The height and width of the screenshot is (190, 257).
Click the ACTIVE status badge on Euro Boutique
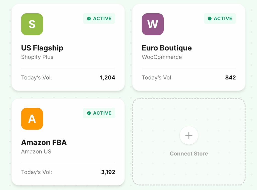tap(220, 19)
